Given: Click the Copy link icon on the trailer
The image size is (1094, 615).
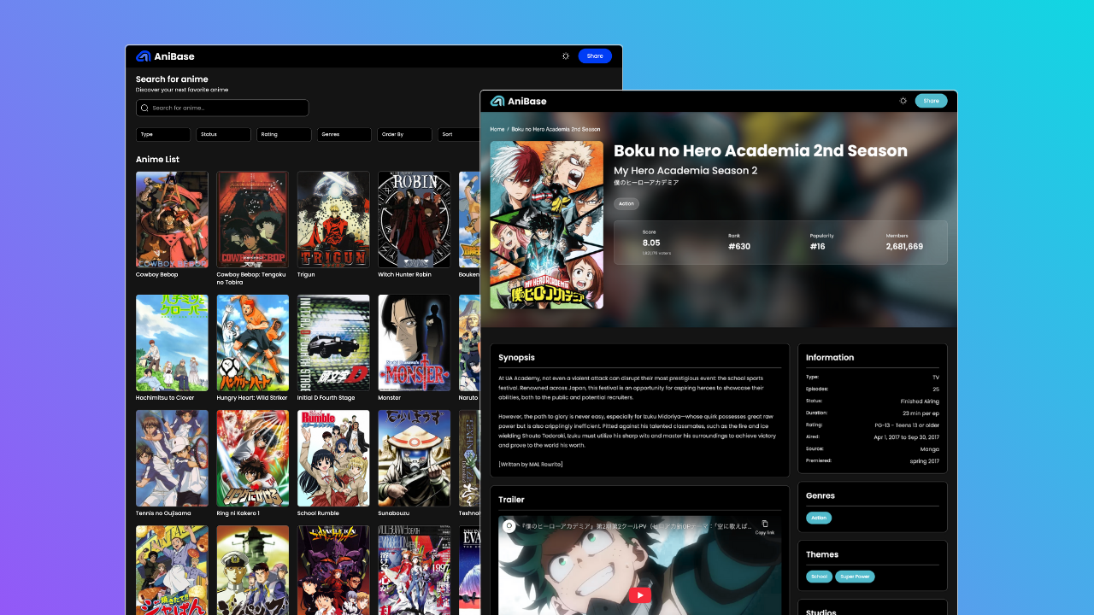Looking at the screenshot, I should (x=764, y=524).
